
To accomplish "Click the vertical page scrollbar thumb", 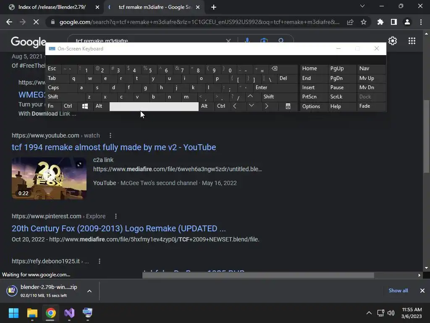I will tap(426, 136).
